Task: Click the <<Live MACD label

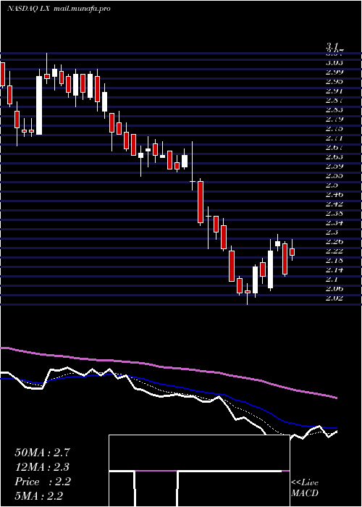Action: pos(305,488)
